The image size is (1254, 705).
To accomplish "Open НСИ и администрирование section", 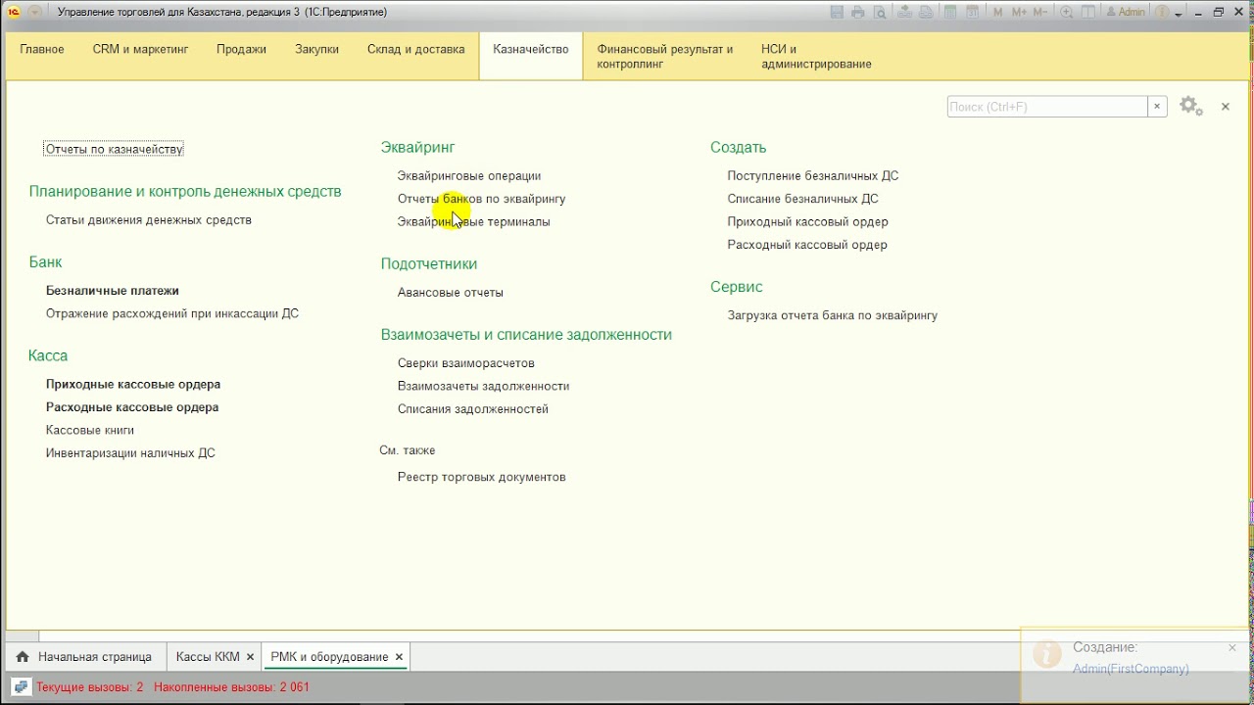I will click(816, 57).
